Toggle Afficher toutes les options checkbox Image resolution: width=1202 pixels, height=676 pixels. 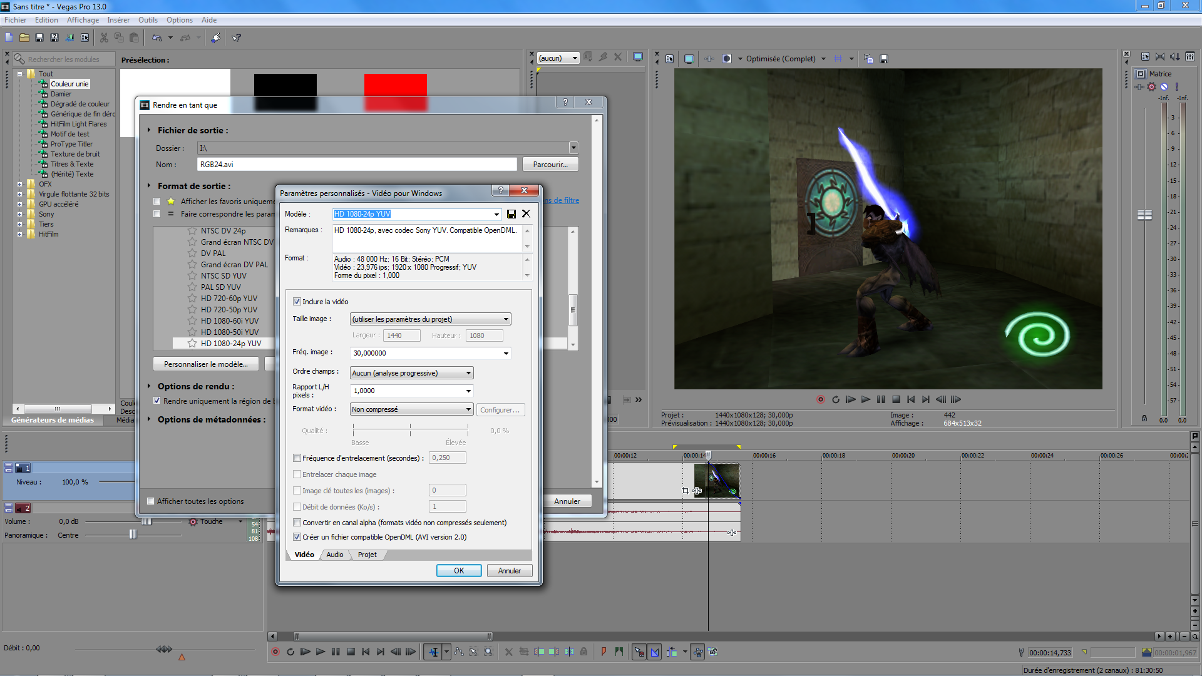click(150, 501)
